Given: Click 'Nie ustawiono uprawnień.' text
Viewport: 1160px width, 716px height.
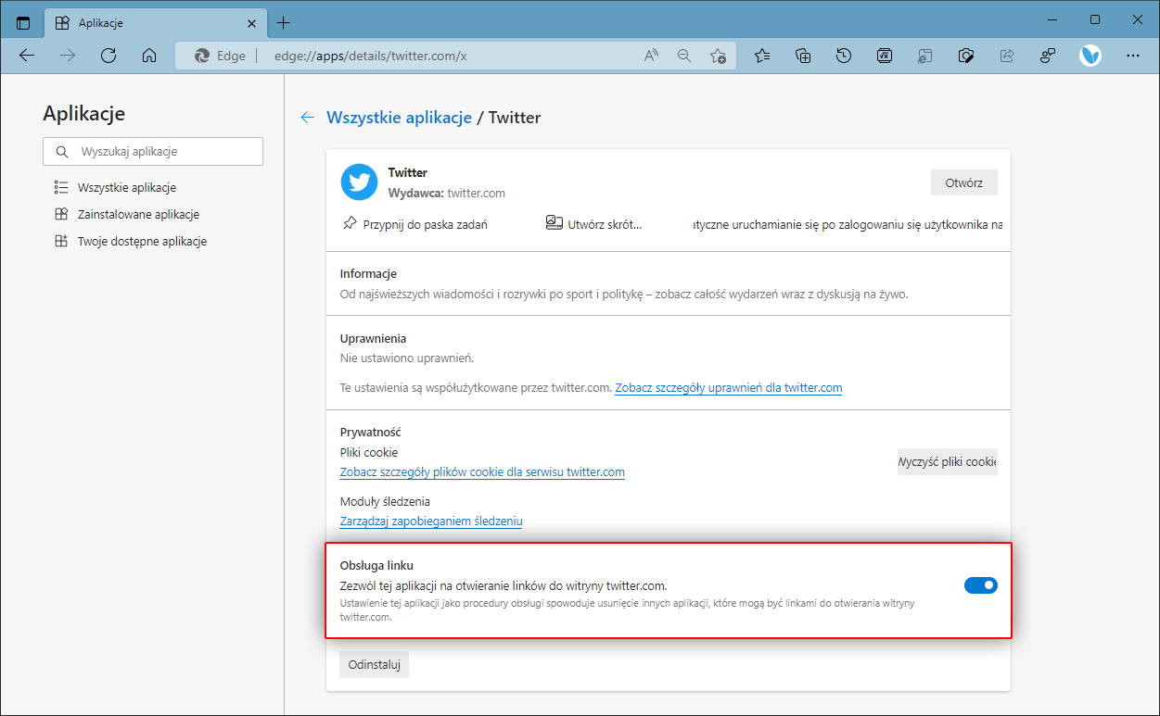Looking at the screenshot, I should click(x=407, y=358).
